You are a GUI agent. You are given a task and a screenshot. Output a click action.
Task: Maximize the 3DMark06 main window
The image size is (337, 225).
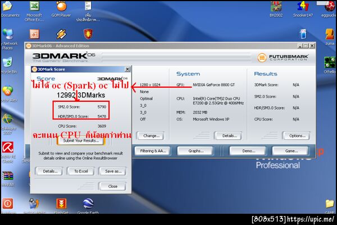(x=306, y=46)
